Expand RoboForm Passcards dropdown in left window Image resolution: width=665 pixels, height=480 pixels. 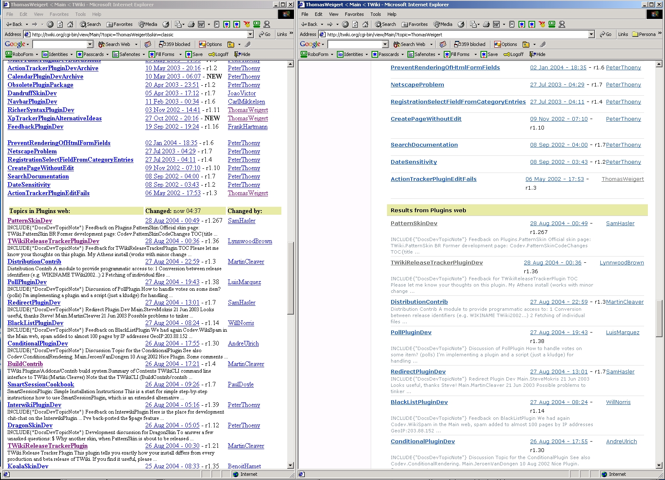pos(107,54)
